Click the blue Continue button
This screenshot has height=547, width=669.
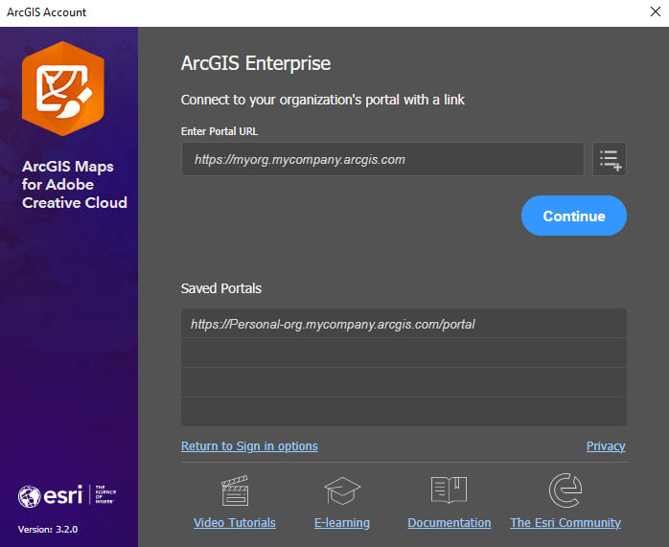[x=574, y=216]
